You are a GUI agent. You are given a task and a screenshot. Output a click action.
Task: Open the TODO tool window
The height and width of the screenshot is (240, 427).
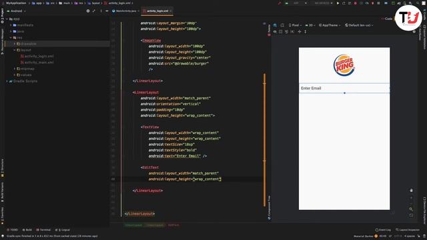coord(12,229)
